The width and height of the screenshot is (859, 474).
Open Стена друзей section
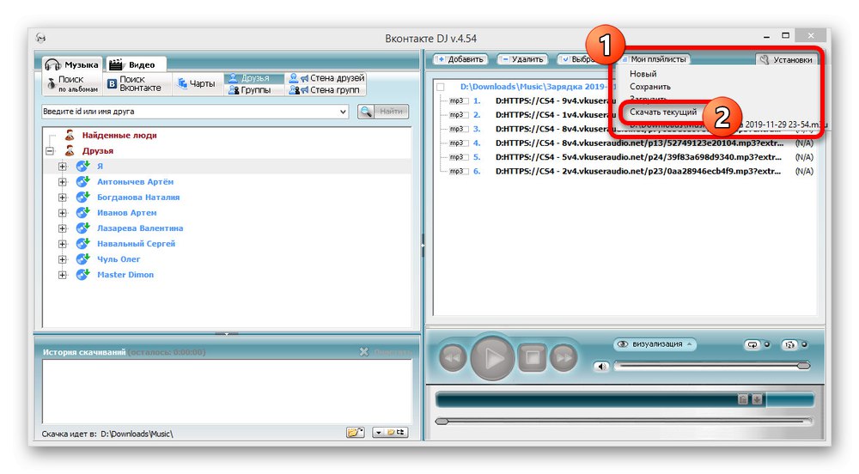(x=327, y=78)
